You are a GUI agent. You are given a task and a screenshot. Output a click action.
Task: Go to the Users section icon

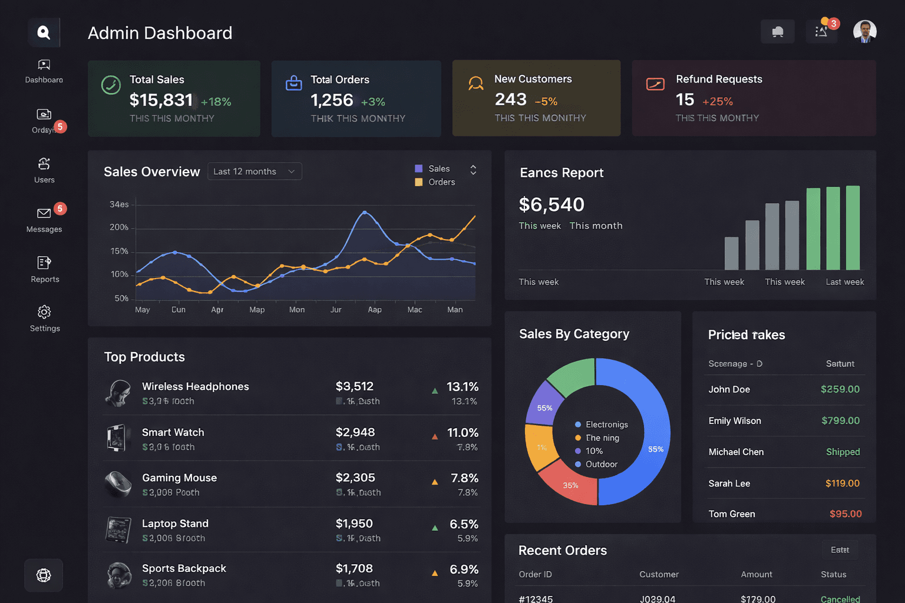(x=44, y=164)
